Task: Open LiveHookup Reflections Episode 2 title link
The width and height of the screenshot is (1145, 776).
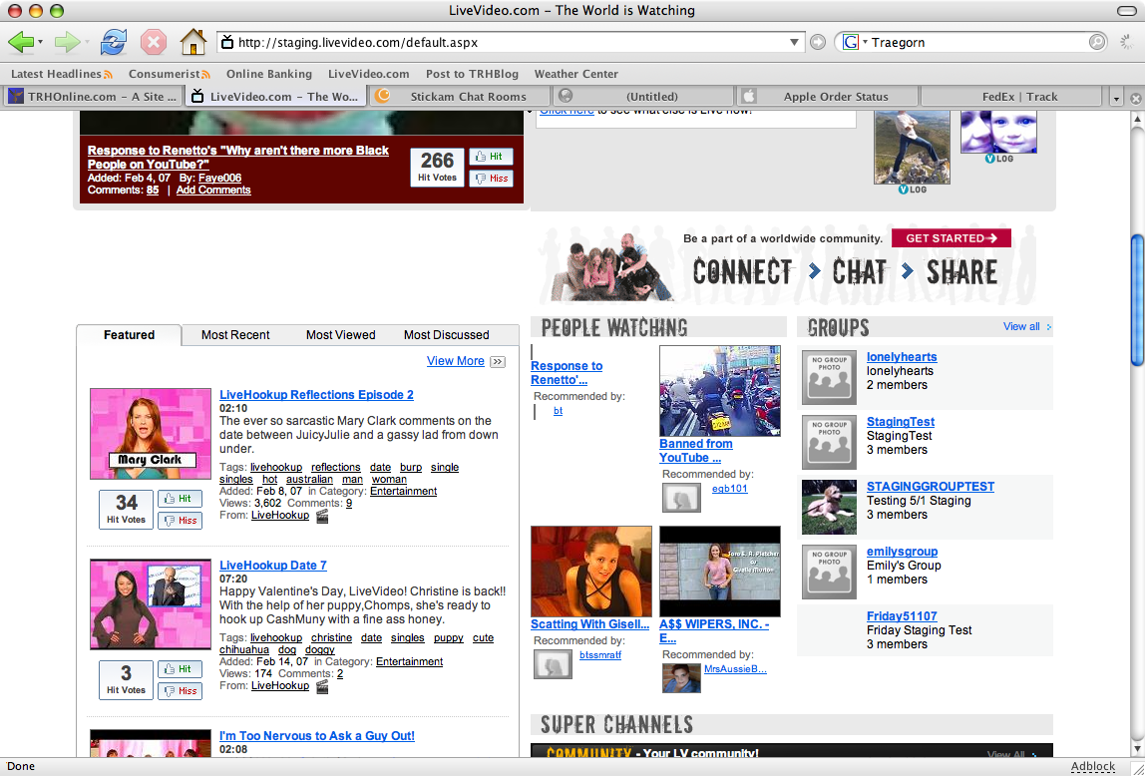Action: coord(316,395)
